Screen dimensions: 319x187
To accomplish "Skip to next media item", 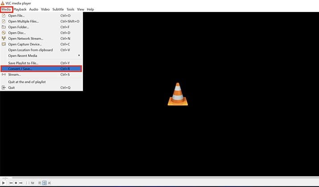I will point(21,183).
